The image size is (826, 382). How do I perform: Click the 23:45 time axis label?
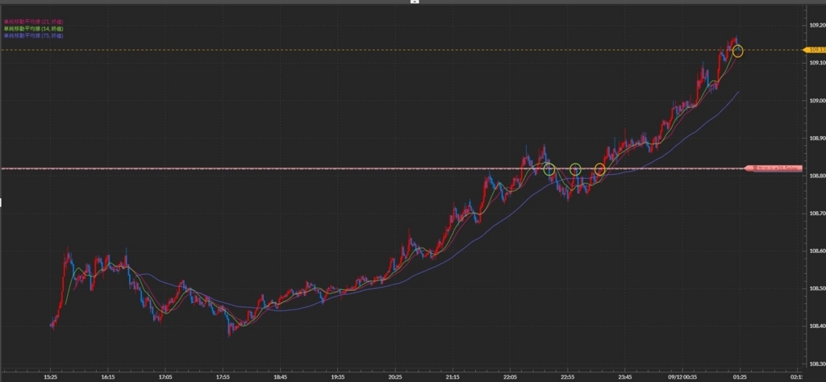click(x=625, y=376)
